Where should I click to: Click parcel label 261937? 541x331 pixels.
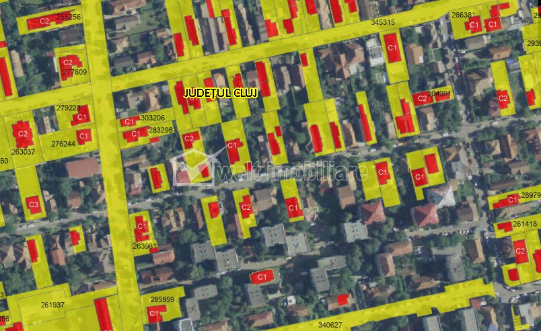pos(52,305)
